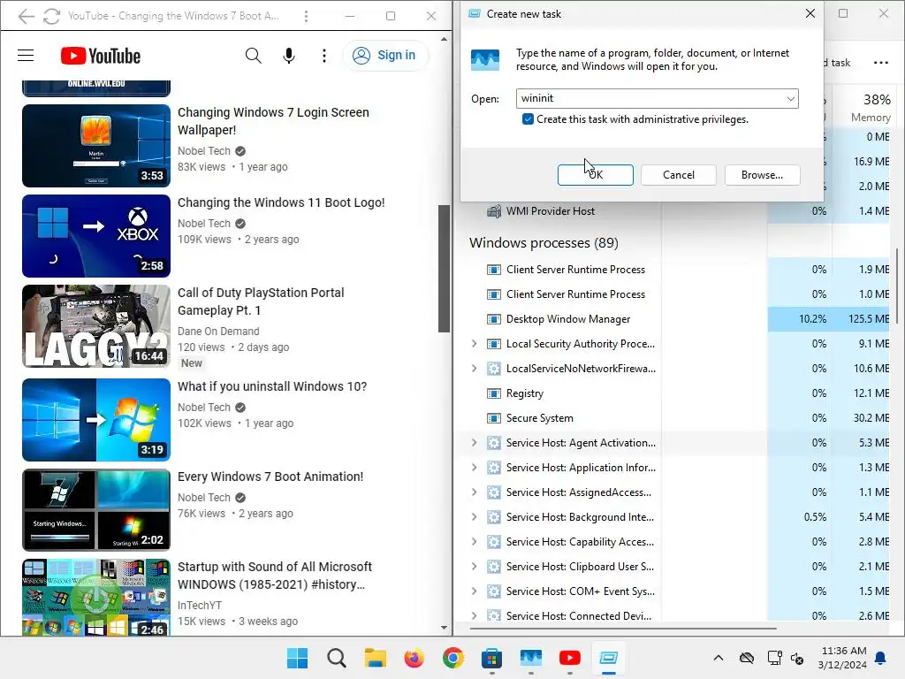Click the Windows processes (89) group header

(544, 242)
